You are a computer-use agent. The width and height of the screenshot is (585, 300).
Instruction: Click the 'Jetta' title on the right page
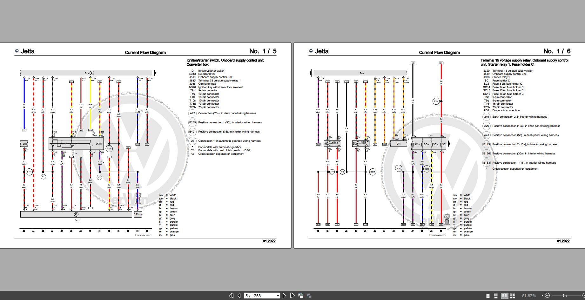click(x=322, y=51)
